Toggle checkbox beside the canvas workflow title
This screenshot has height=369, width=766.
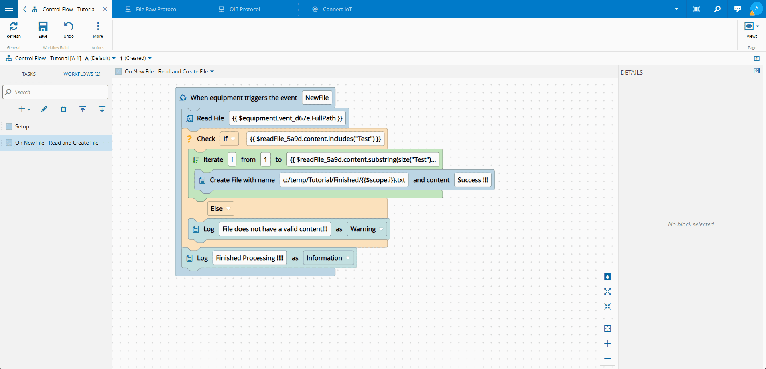118,71
